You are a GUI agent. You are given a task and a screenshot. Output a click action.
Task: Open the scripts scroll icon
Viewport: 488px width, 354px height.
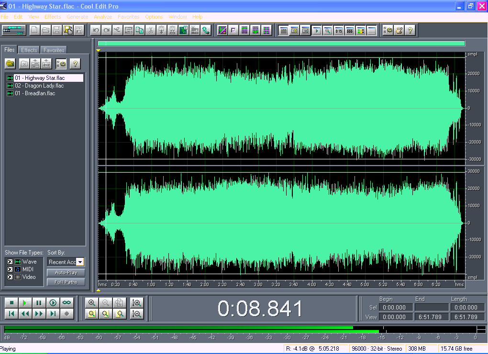pyautogui.click(x=399, y=30)
